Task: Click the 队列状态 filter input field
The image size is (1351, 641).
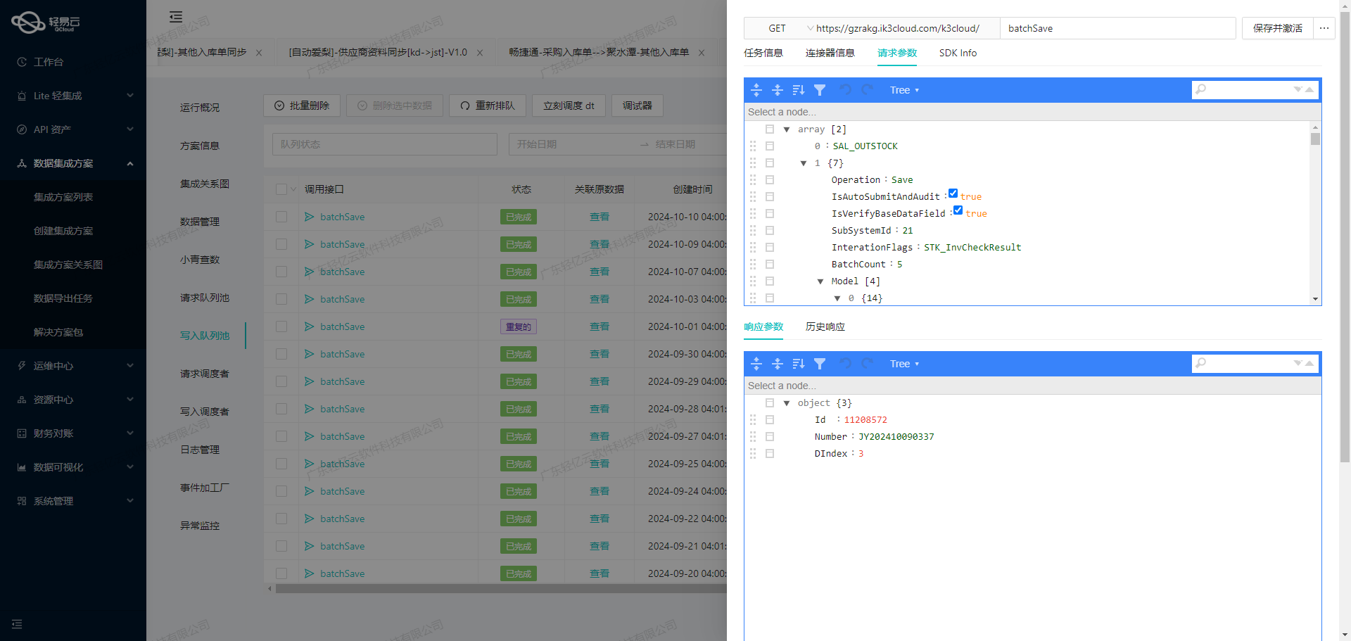Action: [384, 144]
